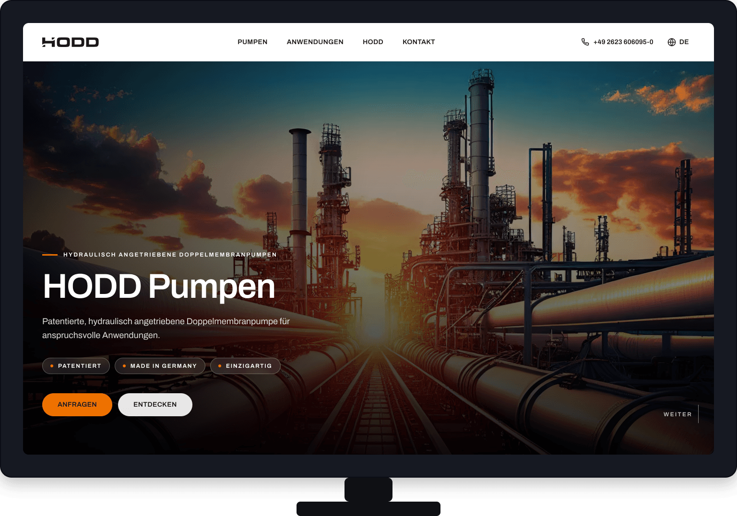Image resolution: width=737 pixels, height=516 pixels.
Task: Open the Kontakt navigation item
Action: click(419, 42)
